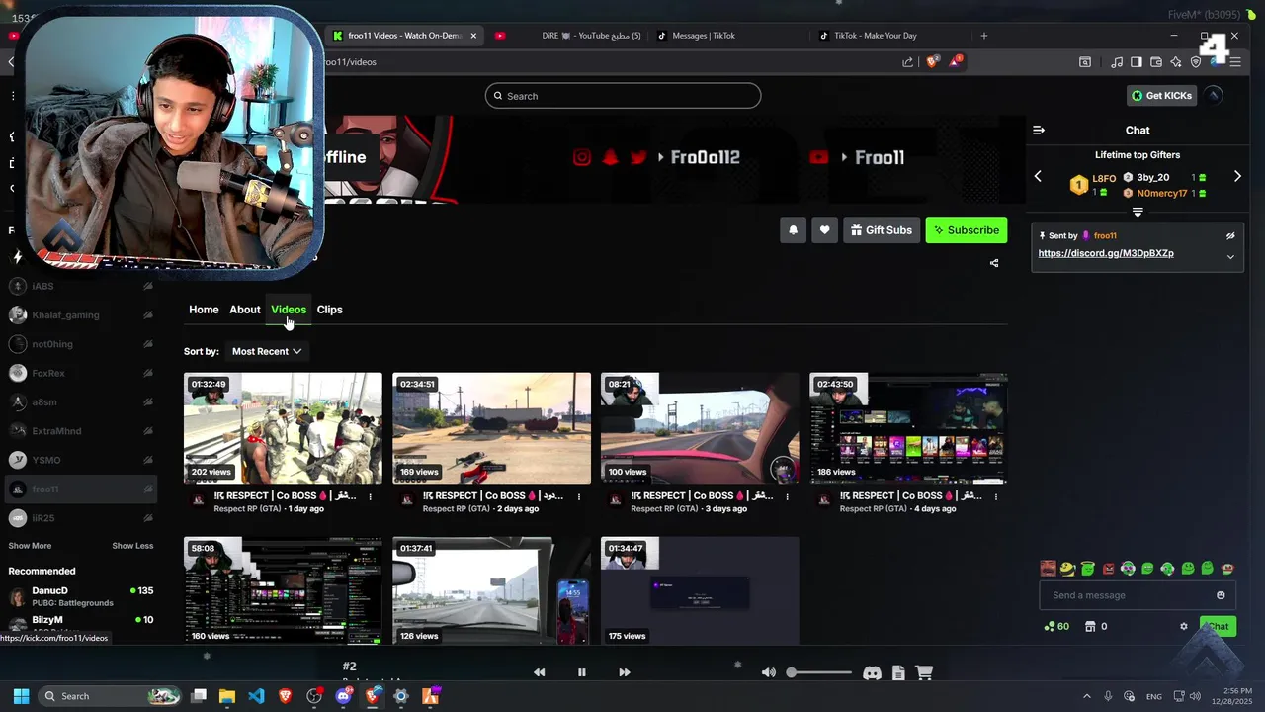The height and width of the screenshot is (712, 1265).
Task: Open the channel shop icon
Action: tap(1090, 626)
